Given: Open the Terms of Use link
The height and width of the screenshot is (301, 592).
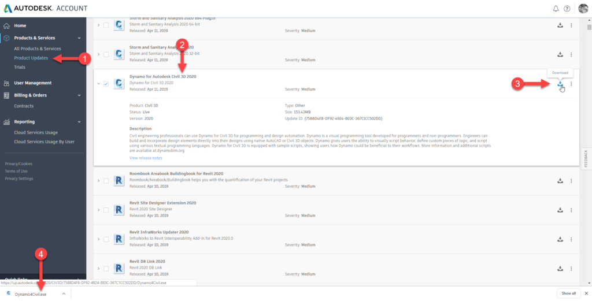Looking at the screenshot, I should click(16, 171).
